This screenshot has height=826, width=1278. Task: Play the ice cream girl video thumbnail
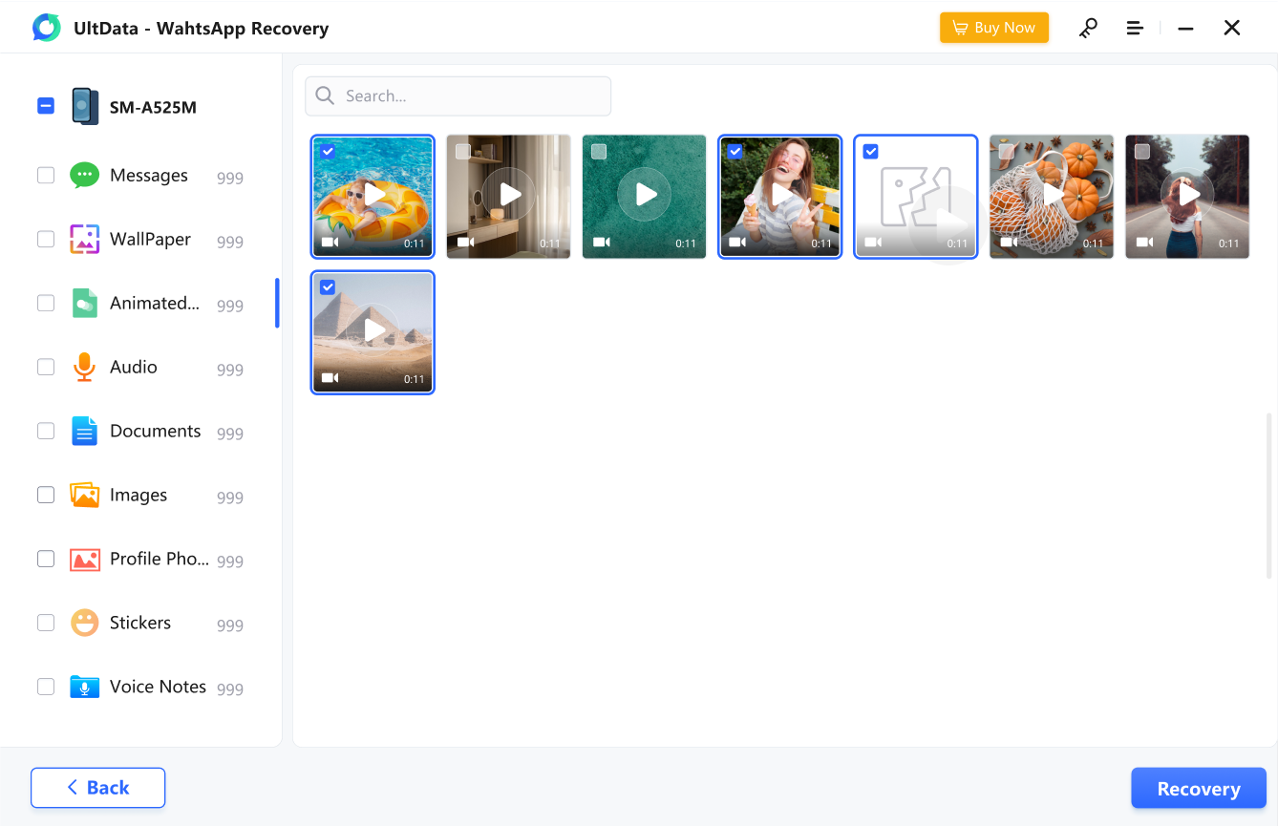pyautogui.click(x=779, y=196)
